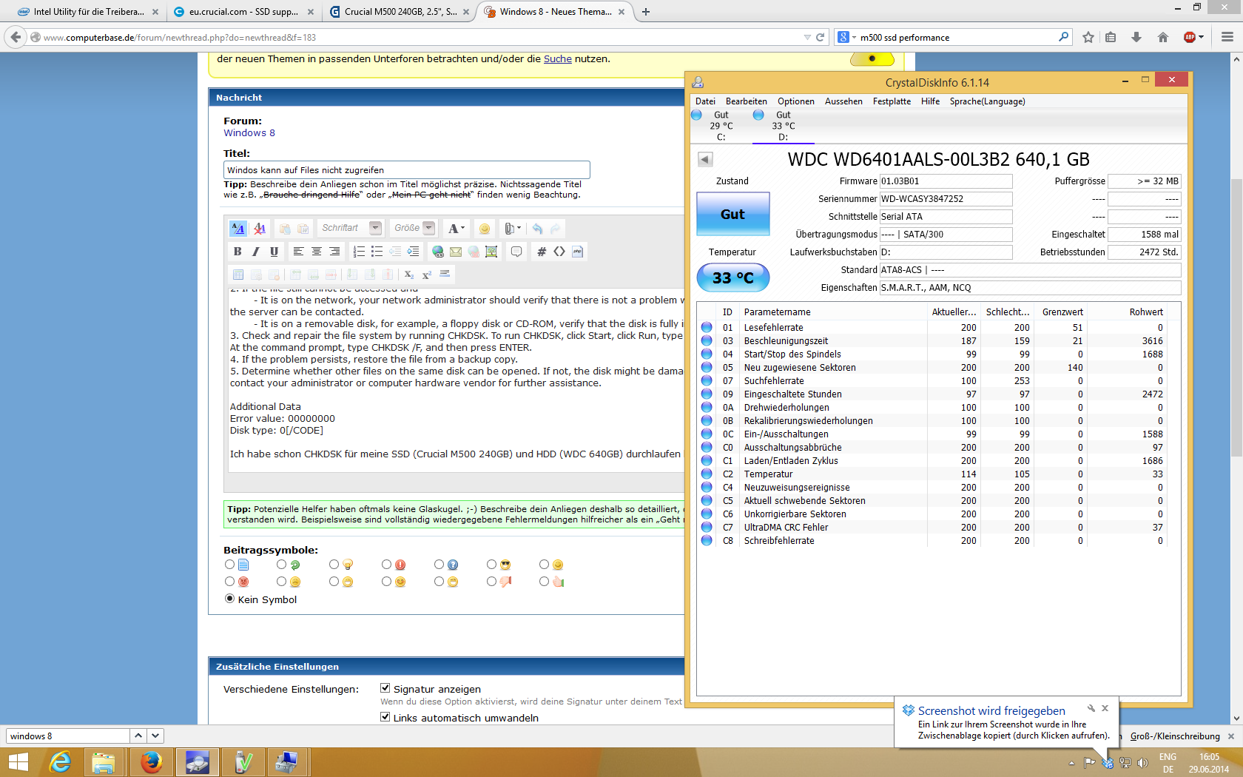Open File Explorer from the taskbar
1243x777 pixels.
(104, 762)
